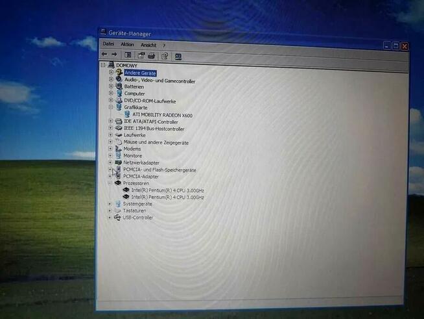The height and width of the screenshot is (319, 424).
Task: Expand the DVD/CD-ROM-Laufwerke node
Action: tap(111, 100)
